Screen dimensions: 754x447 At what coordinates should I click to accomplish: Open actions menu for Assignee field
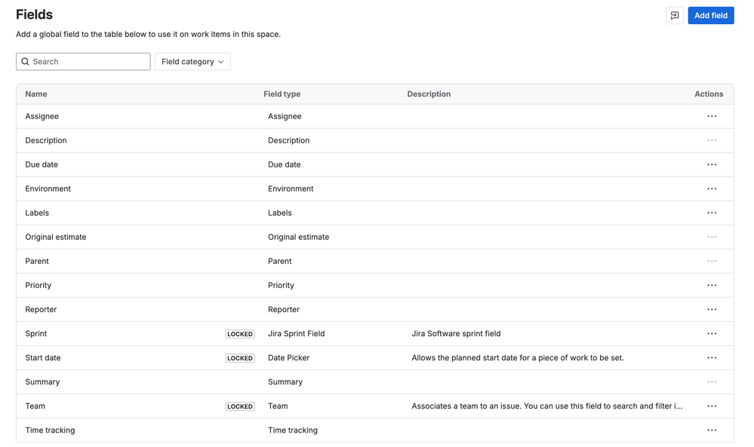pos(712,116)
